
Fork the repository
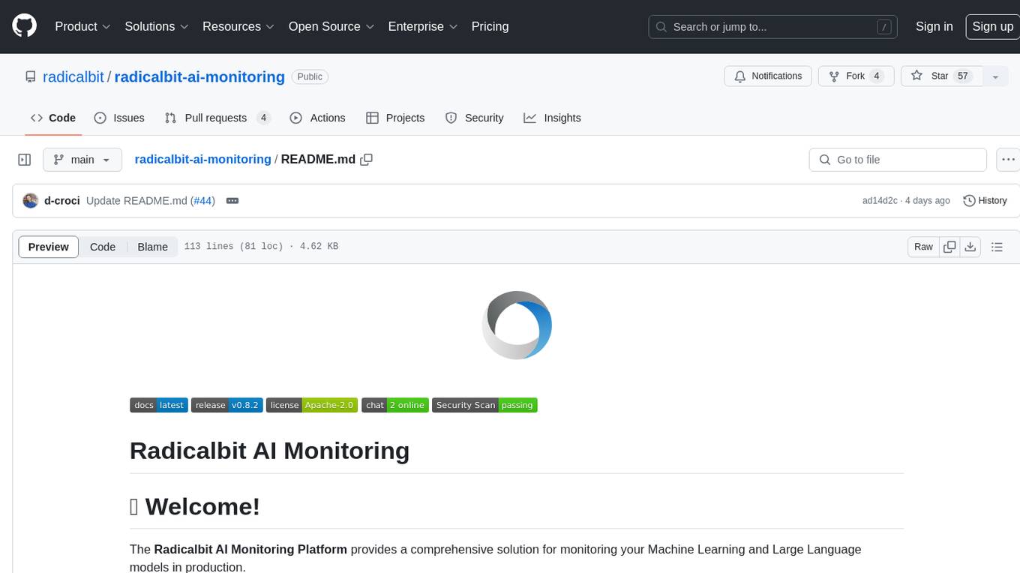point(856,76)
